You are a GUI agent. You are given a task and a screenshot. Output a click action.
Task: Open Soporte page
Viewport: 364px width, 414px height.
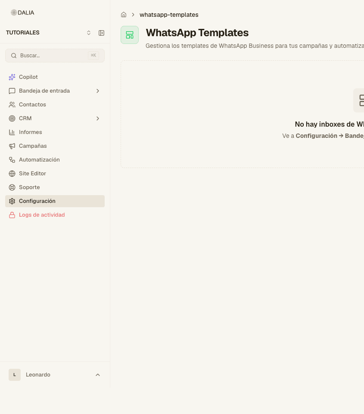pos(55,187)
